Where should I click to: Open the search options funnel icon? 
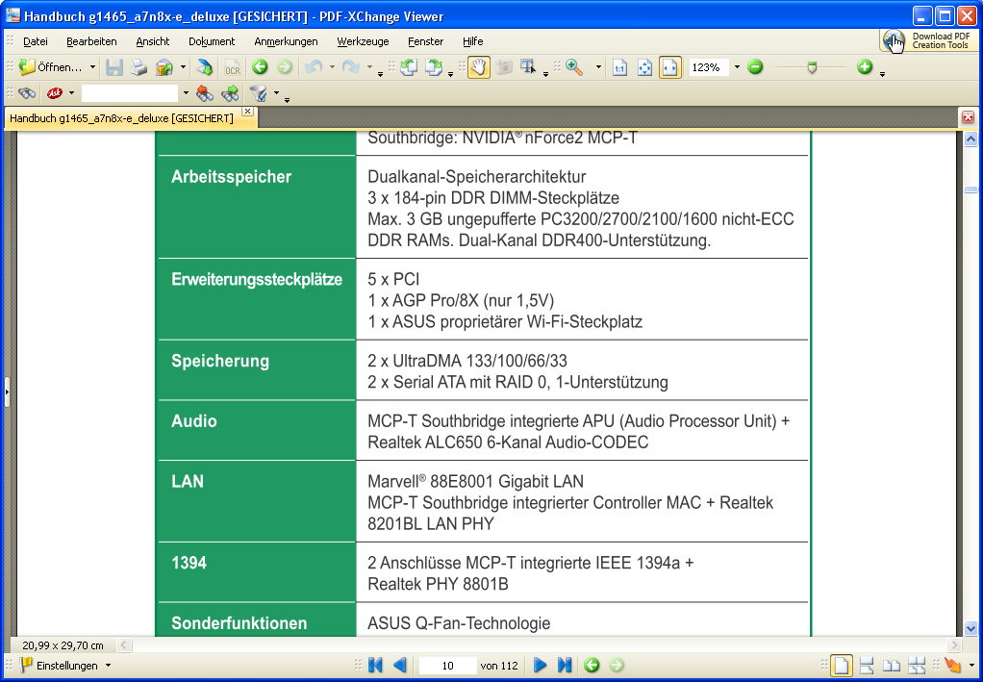(258, 94)
